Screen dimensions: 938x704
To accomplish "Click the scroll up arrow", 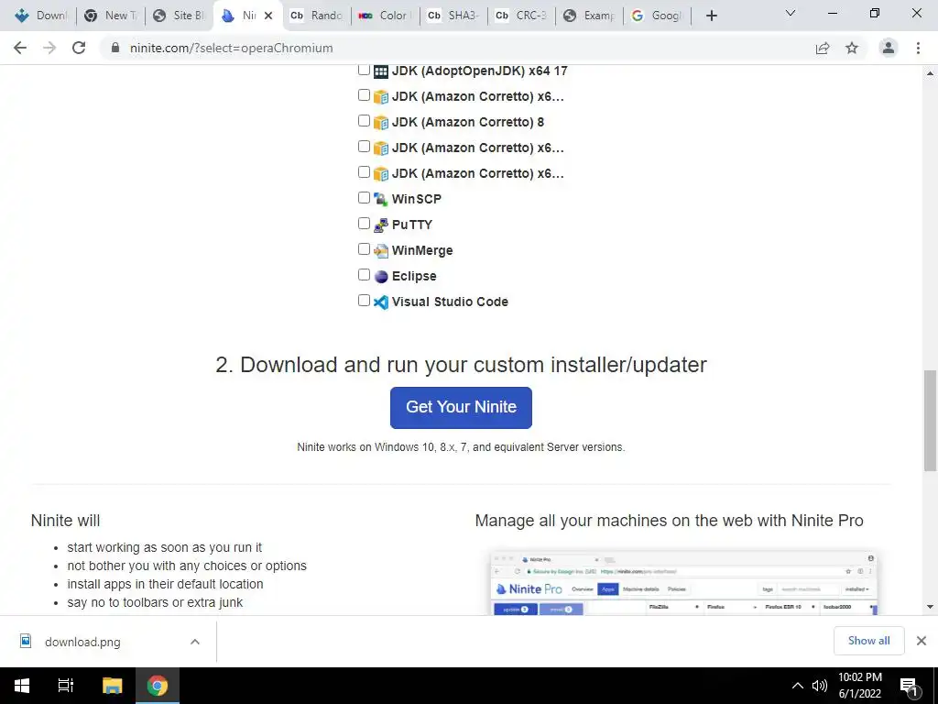I will click(930, 73).
